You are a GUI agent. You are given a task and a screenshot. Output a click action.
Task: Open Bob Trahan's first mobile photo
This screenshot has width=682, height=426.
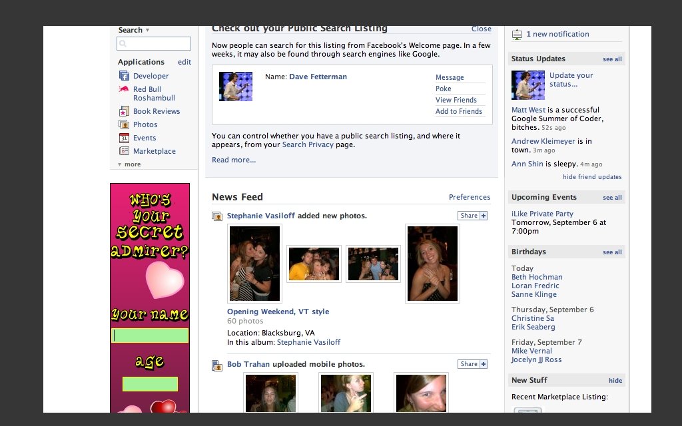pos(270,393)
